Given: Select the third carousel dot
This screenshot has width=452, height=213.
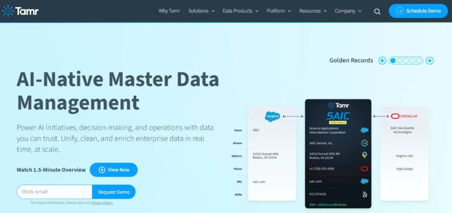Looking at the screenshot, I should (x=406, y=61).
